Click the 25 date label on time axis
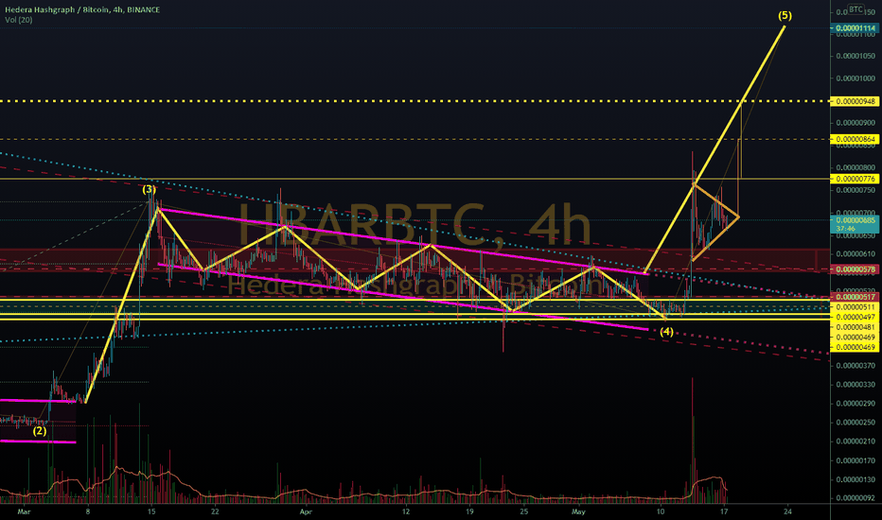Image resolution: width=882 pixels, height=520 pixels. point(523,511)
